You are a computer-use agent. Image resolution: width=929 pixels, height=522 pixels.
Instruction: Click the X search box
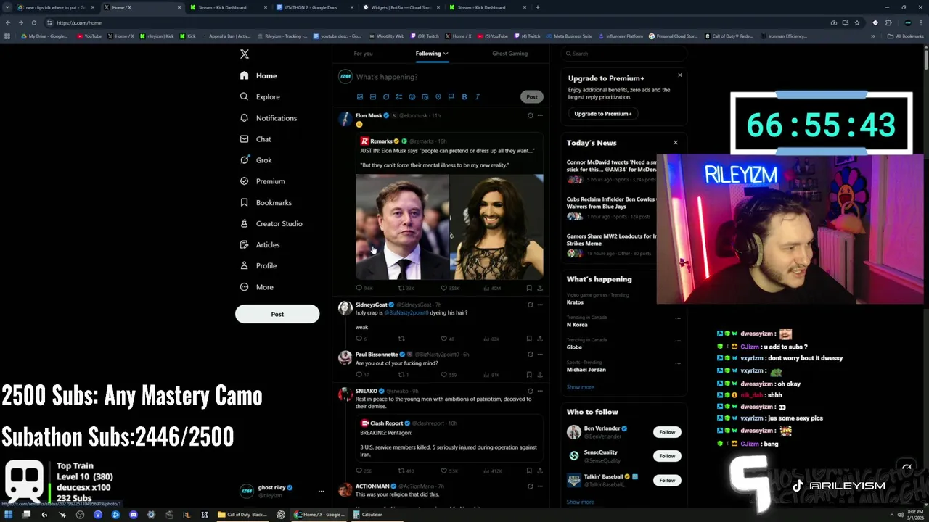[624, 54]
